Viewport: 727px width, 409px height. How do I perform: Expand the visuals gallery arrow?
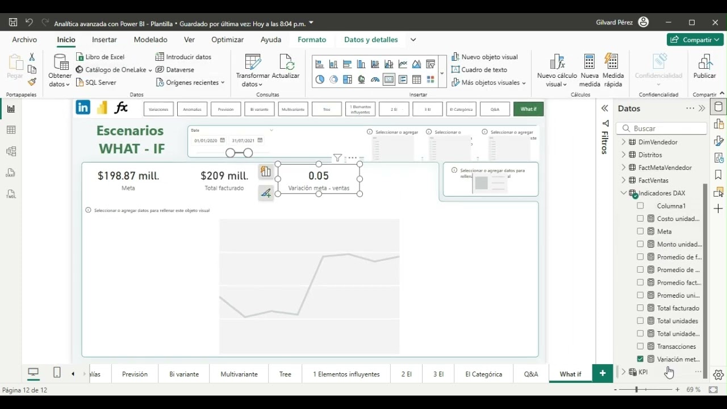pyautogui.click(x=442, y=73)
